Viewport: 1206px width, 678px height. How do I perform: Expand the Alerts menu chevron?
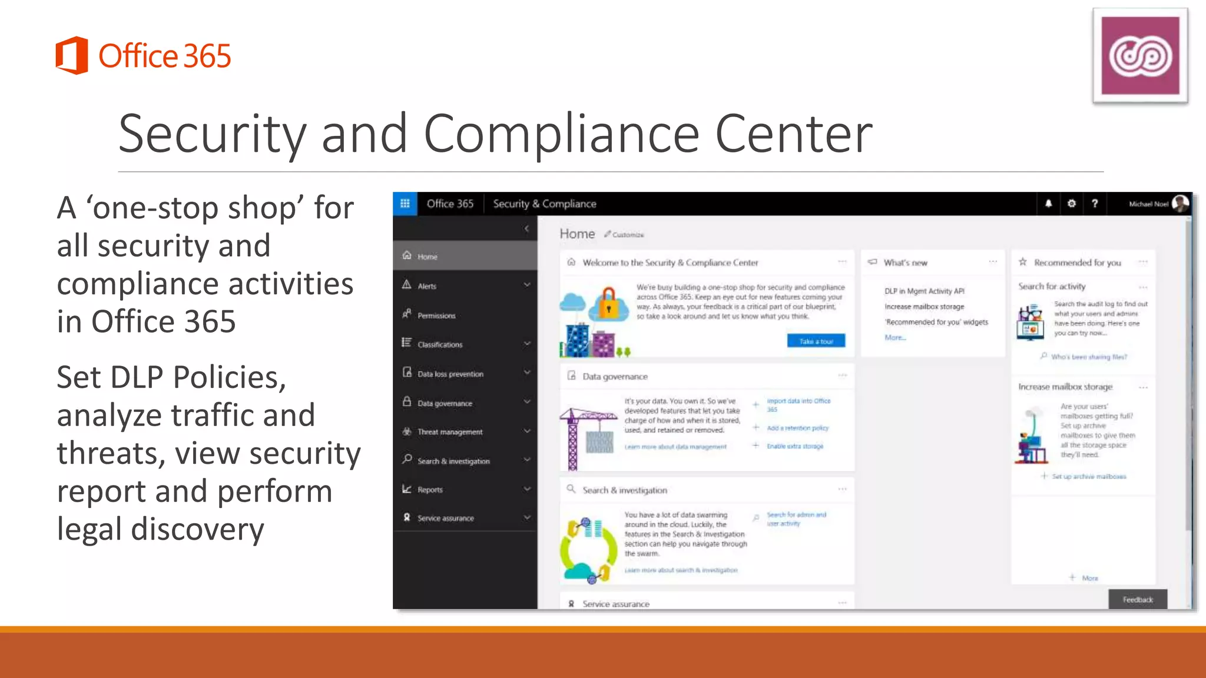coord(527,285)
